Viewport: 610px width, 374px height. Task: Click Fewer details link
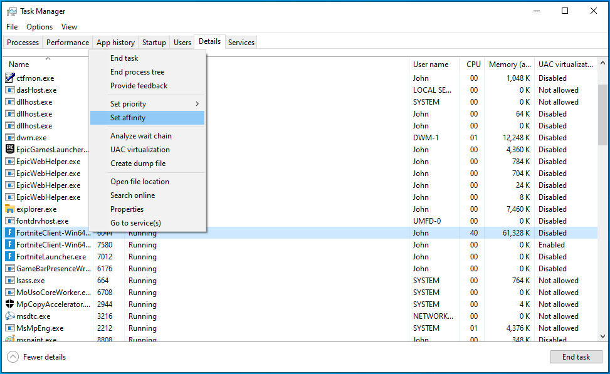click(45, 357)
